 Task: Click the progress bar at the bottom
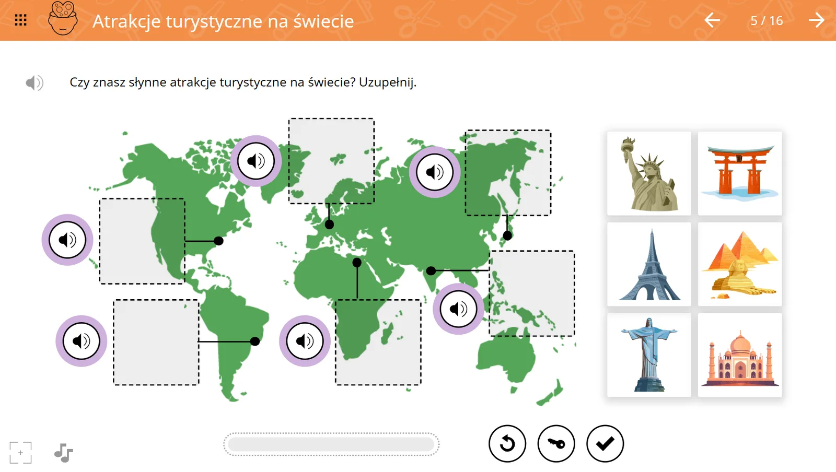[x=331, y=444]
